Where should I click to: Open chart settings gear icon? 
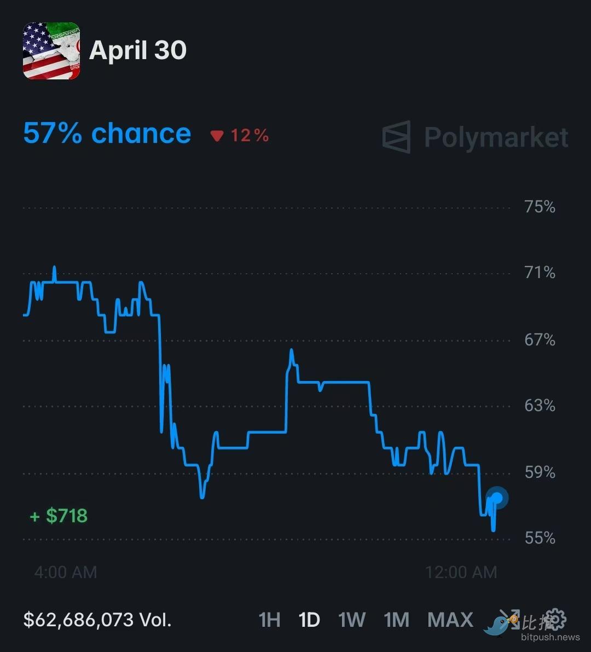[555, 620]
